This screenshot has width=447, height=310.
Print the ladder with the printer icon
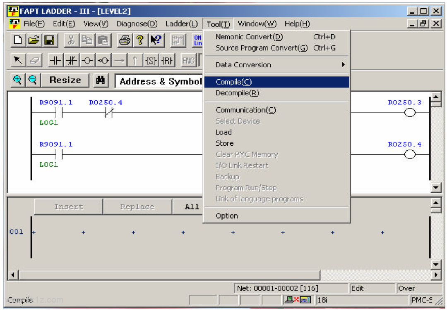(x=125, y=40)
